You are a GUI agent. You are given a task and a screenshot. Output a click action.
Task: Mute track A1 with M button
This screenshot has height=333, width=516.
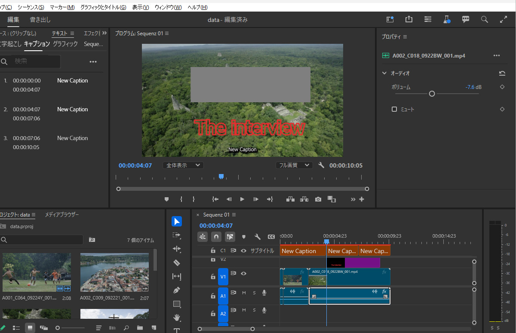click(x=244, y=293)
